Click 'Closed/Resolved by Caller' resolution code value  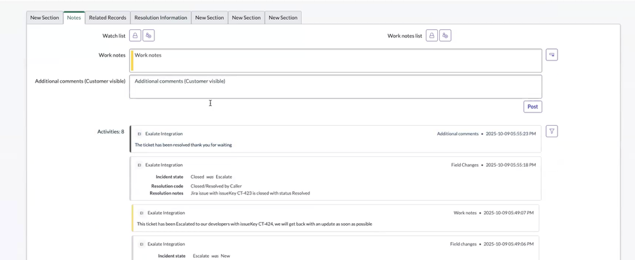[x=216, y=186]
